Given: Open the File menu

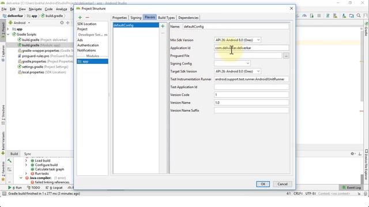Looking at the screenshot, I should pyautogui.click(x=4, y=9).
